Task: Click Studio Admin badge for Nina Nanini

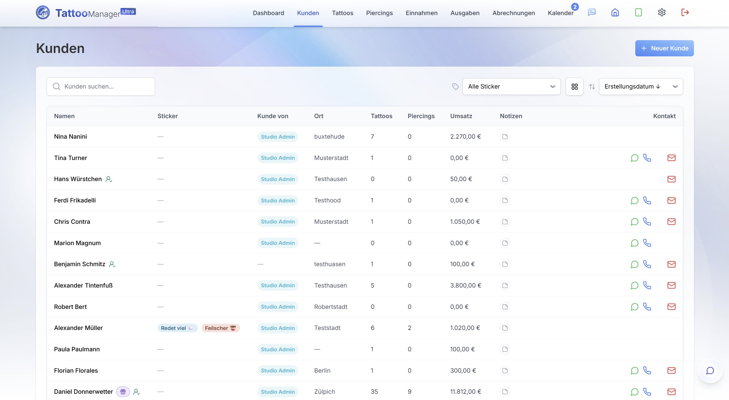Action: 278,137
